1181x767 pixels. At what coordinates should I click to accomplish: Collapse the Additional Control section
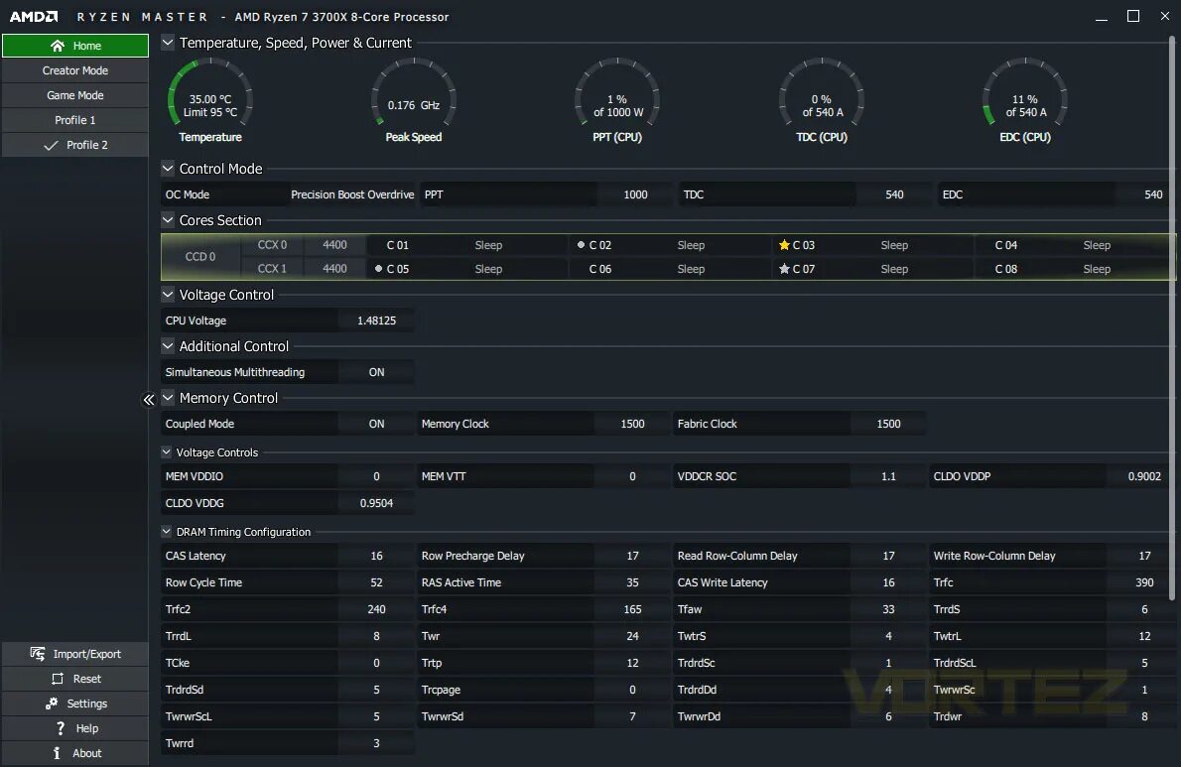coord(168,346)
